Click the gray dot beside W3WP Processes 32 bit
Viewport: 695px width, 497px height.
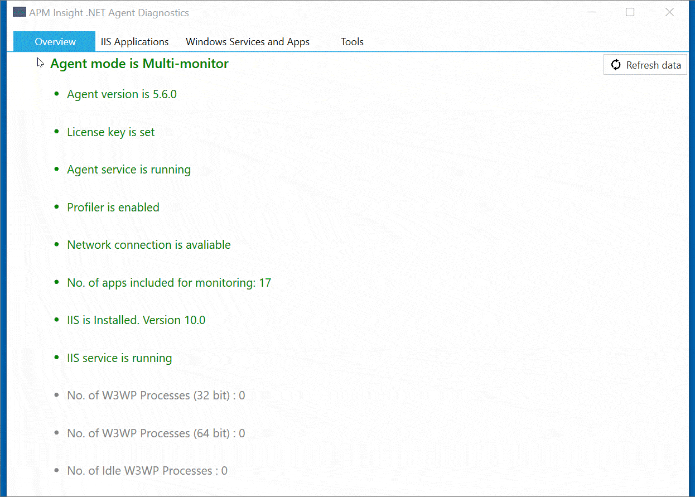(56, 394)
